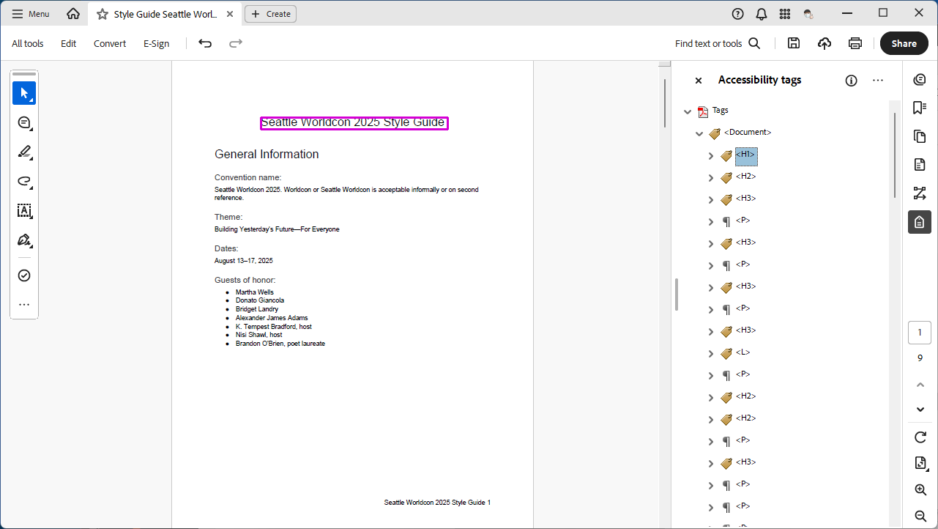Click 'Martha Wells' in the list
This screenshot has width=938, height=529.
click(255, 292)
